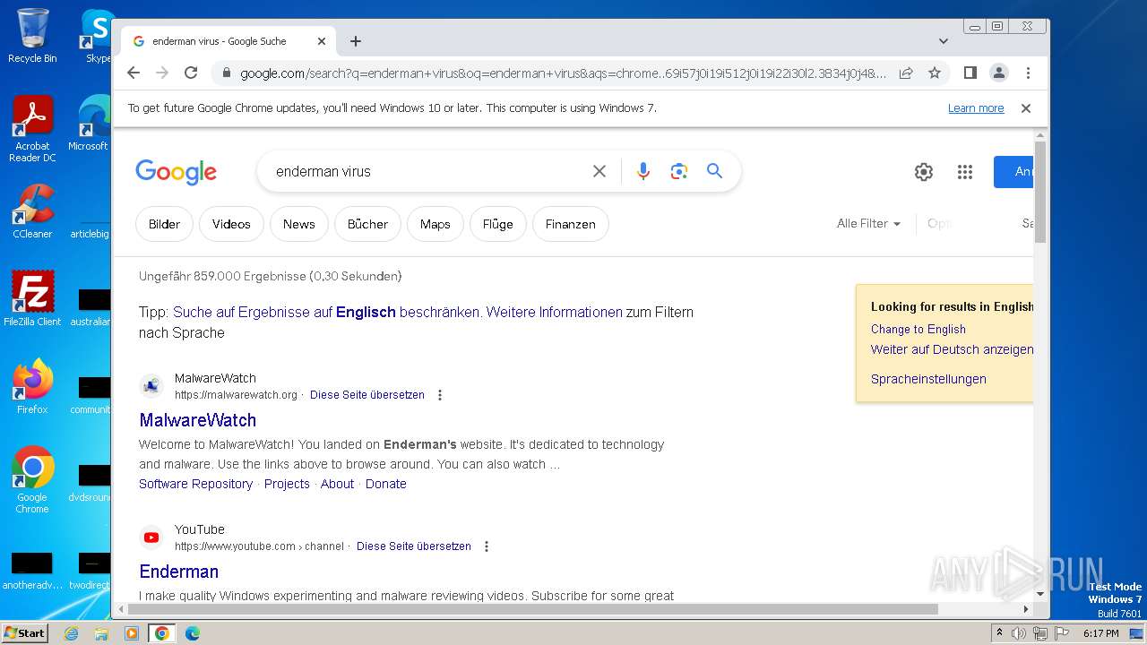The height and width of the screenshot is (645, 1147).
Task: Open the Enderman YouTube result
Action: [x=179, y=572]
